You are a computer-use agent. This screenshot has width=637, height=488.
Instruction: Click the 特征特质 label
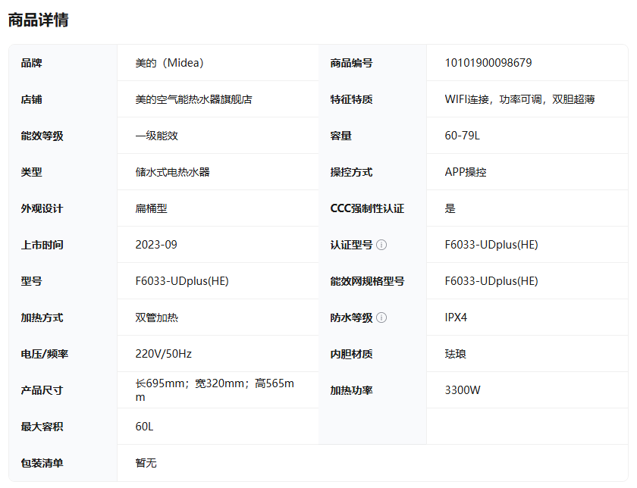tap(351, 99)
